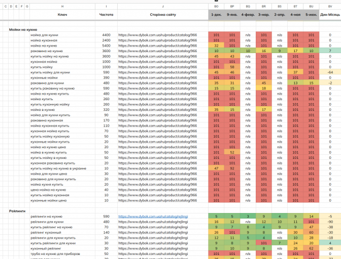This screenshot has width=341, height=259.
Task: Click the frequency value 390
Action: pos(106,77)
